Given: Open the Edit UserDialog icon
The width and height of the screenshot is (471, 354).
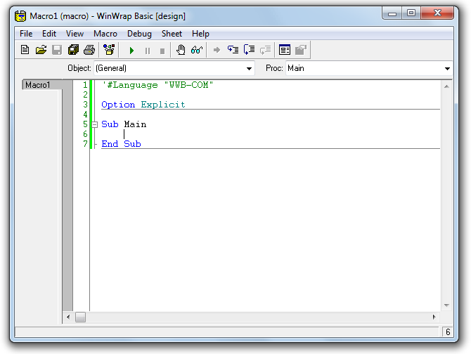Looking at the screenshot, I should 285,50.
